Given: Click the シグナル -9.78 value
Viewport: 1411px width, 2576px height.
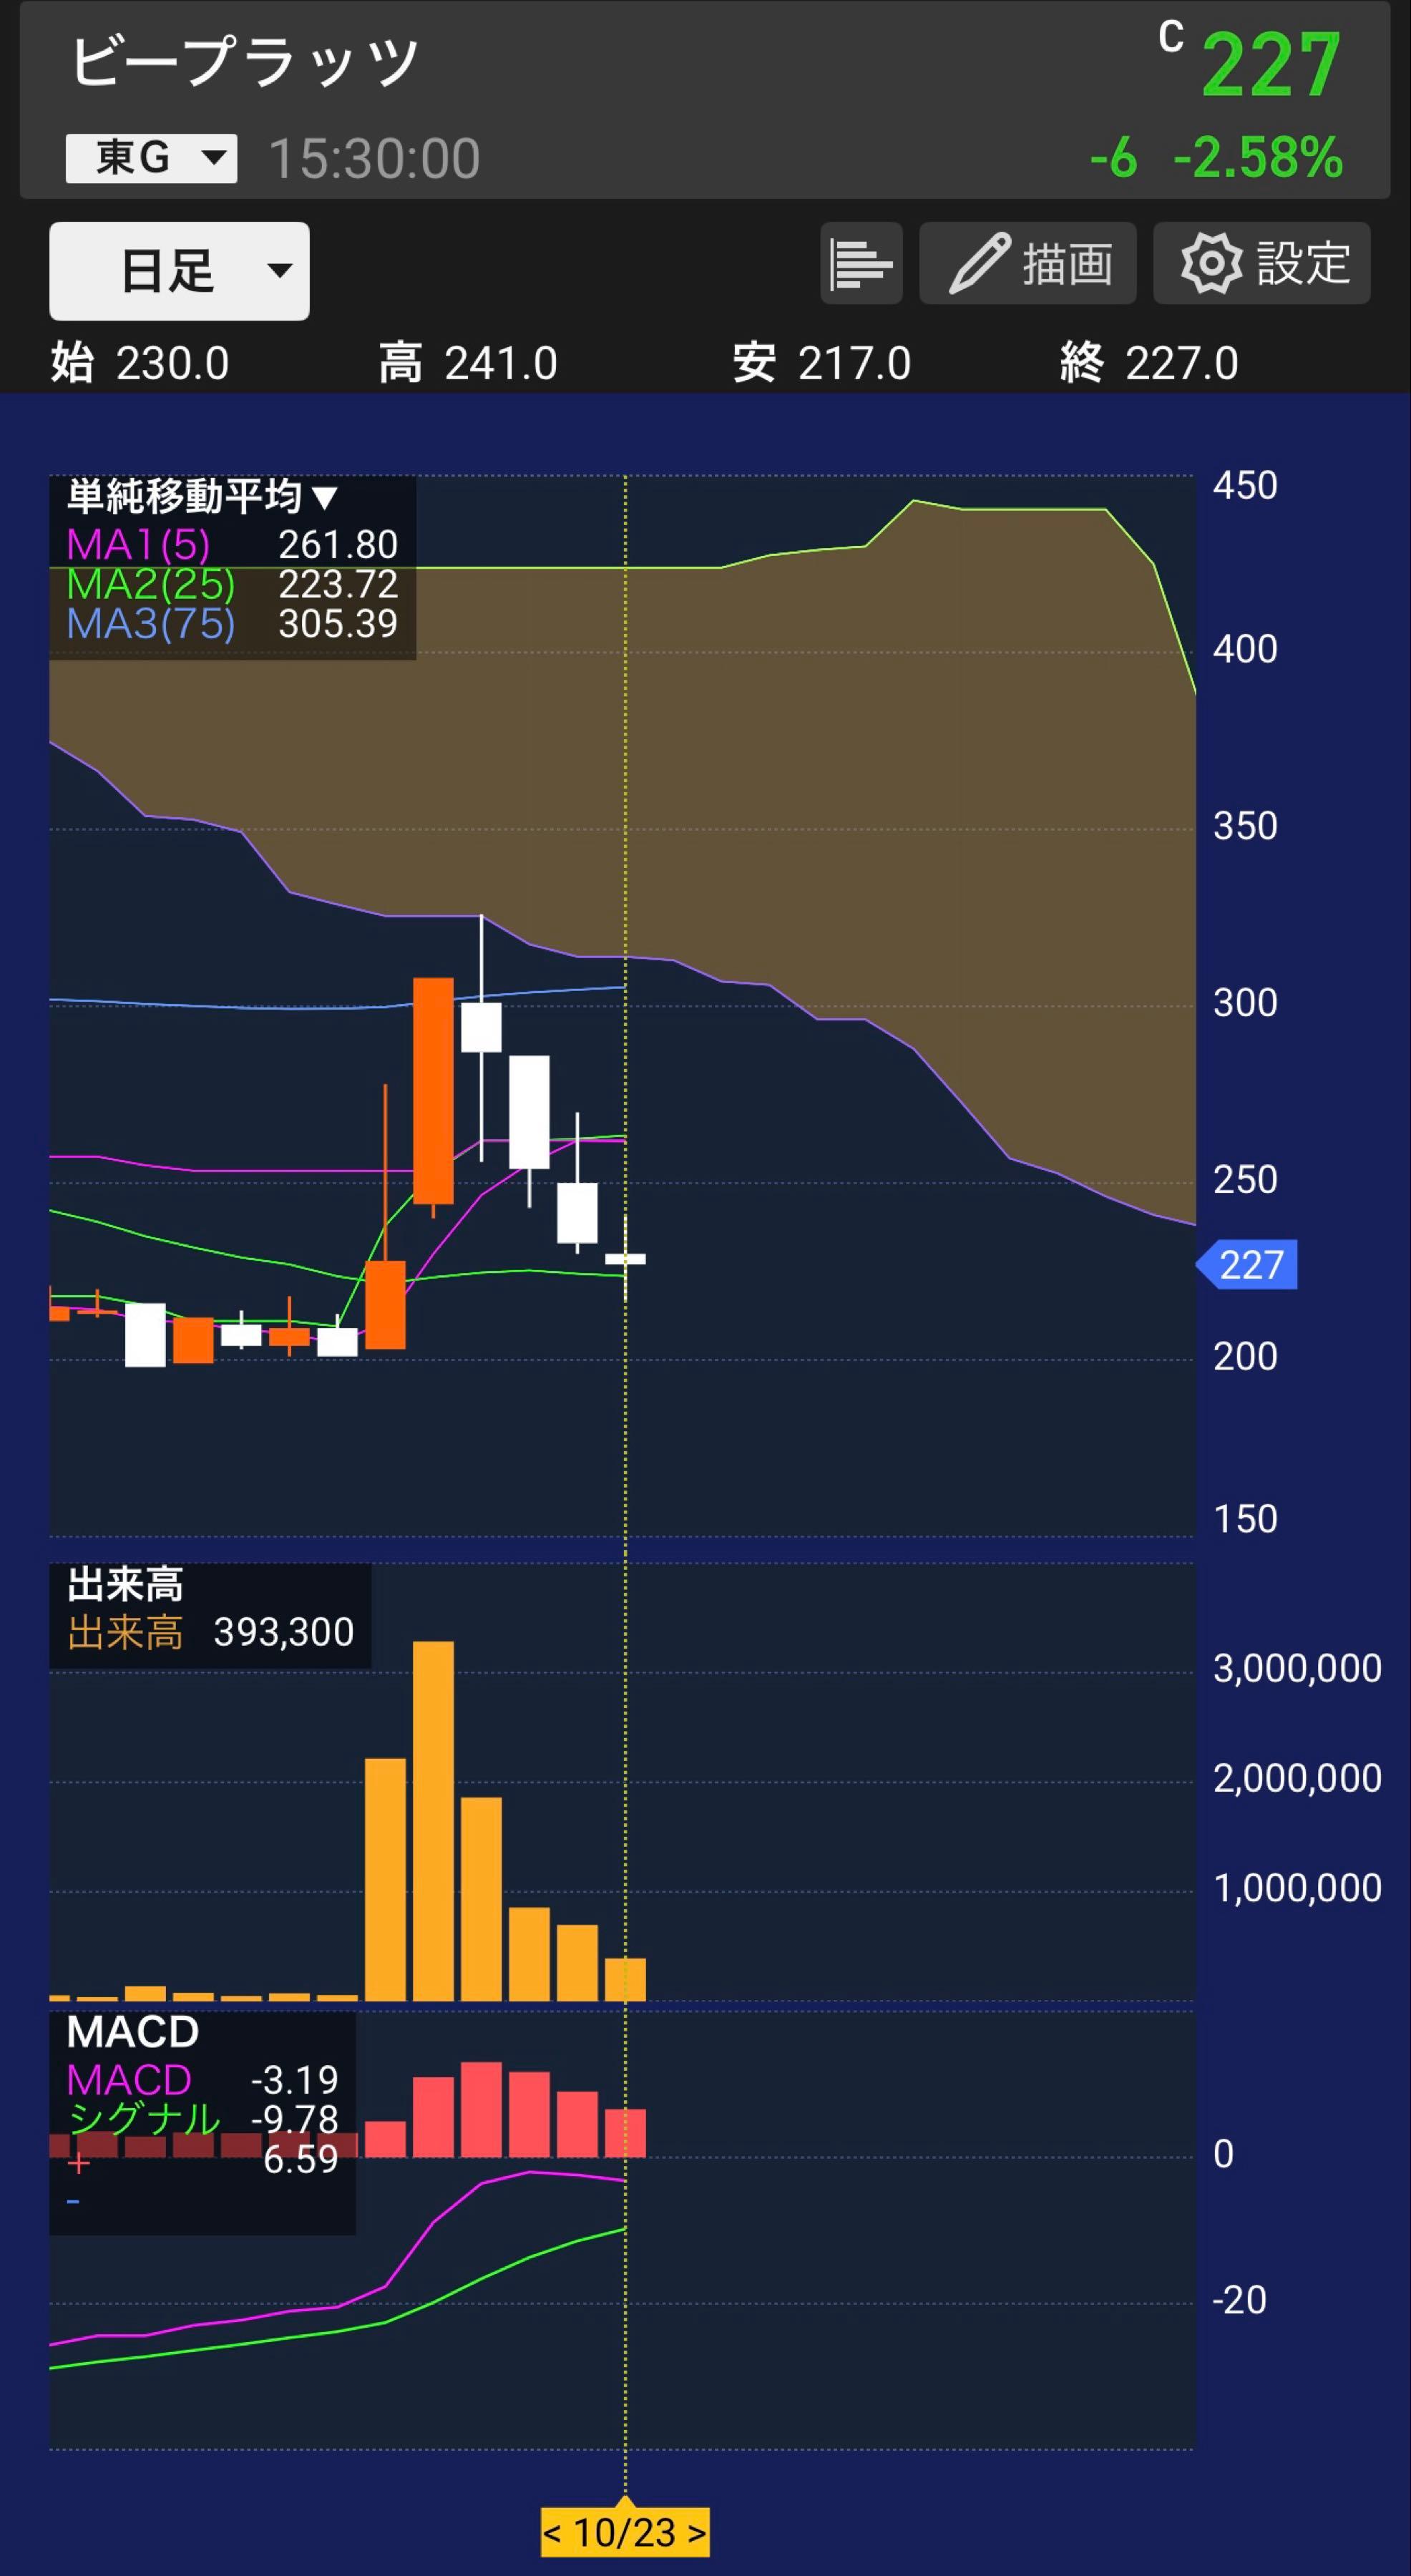Looking at the screenshot, I should tap(294, 2119).
